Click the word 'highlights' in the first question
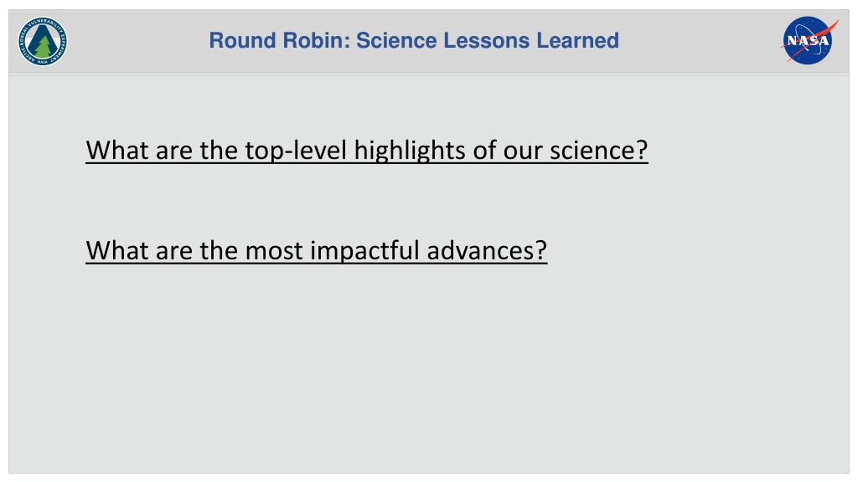The image size is (858, 482). (410, 151)
